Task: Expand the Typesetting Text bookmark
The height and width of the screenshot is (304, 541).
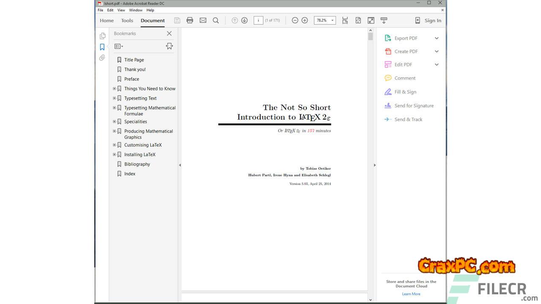Action: point(114,98)
